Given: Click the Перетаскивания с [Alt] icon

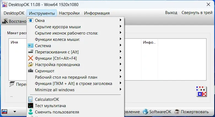Looking at the screenshot, I should pyautogui.click(x=31, y=52).
